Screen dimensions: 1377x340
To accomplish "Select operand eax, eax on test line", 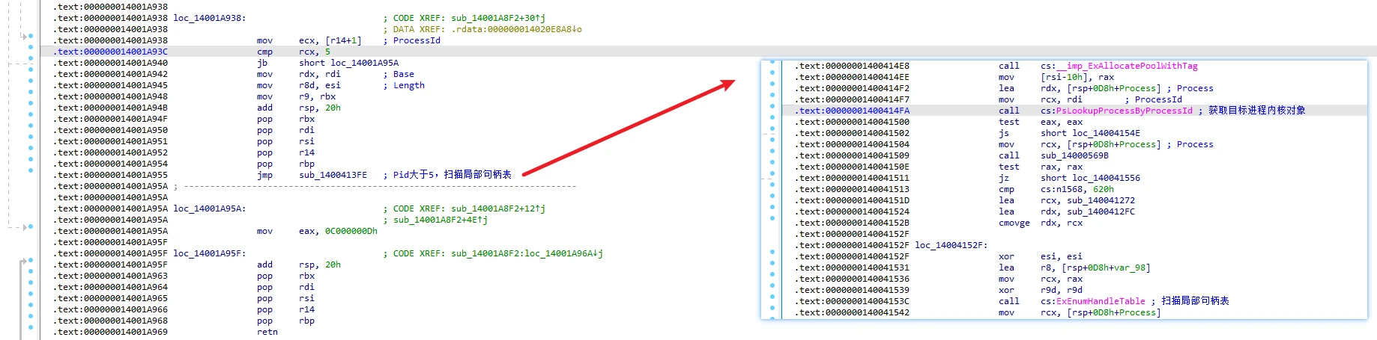I will 1062,122.
